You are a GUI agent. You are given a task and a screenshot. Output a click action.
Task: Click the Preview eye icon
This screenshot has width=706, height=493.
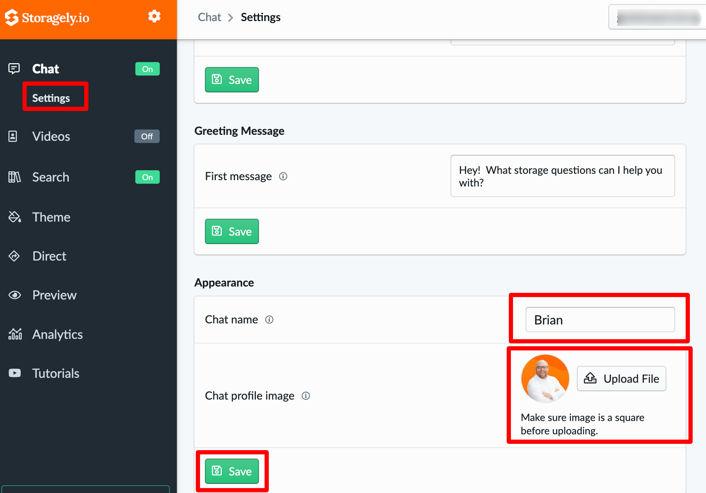click(x=15, y=295)
